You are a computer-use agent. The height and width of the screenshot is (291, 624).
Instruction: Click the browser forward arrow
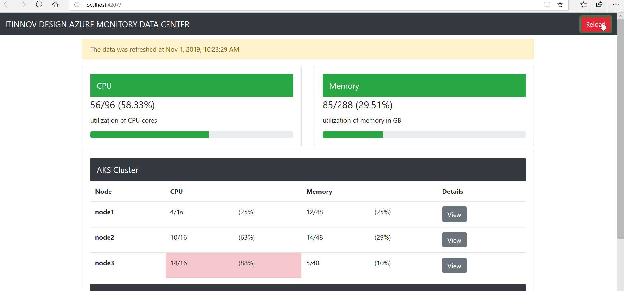22,5
